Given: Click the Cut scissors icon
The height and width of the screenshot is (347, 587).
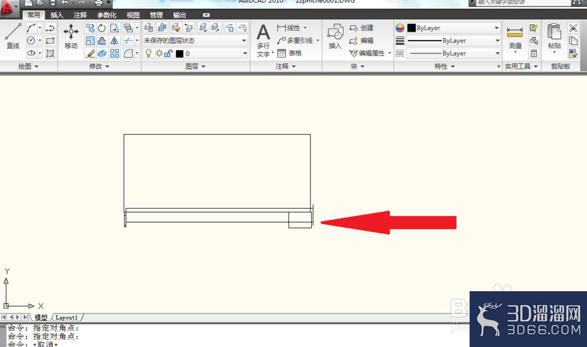Looking at the screenshot, I should 573,28.
